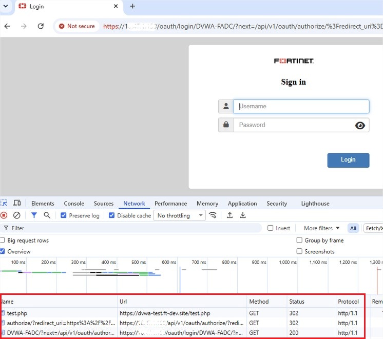Sort by the Method column header
Image resolution: width=383 pixels, height=339 pixels.
pos(267,302)
